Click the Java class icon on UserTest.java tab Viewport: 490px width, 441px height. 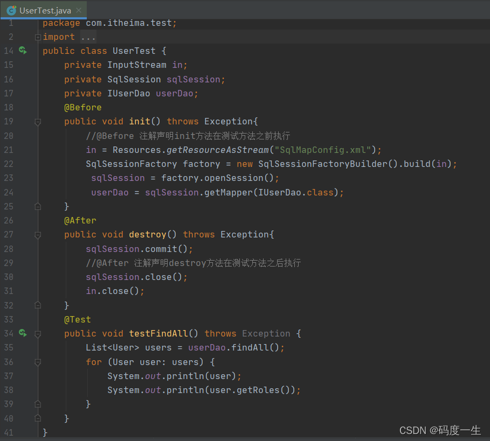[11, 11]
